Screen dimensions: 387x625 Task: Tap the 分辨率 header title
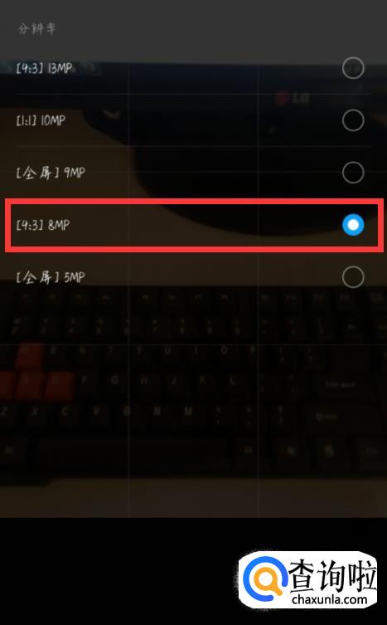pos(36,29)
